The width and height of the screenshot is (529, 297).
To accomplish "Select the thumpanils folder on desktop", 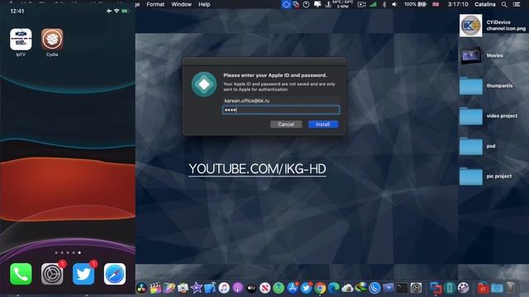I will (470, 86).
